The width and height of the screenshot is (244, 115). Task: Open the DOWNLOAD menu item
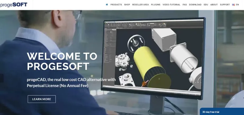[x=195, y=5]
